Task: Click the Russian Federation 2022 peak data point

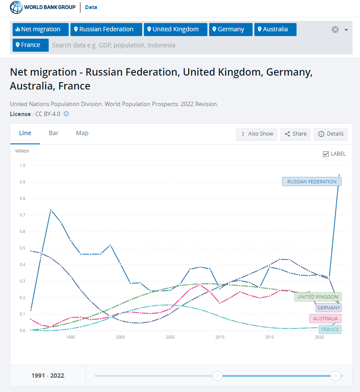Action: (339, 175)
